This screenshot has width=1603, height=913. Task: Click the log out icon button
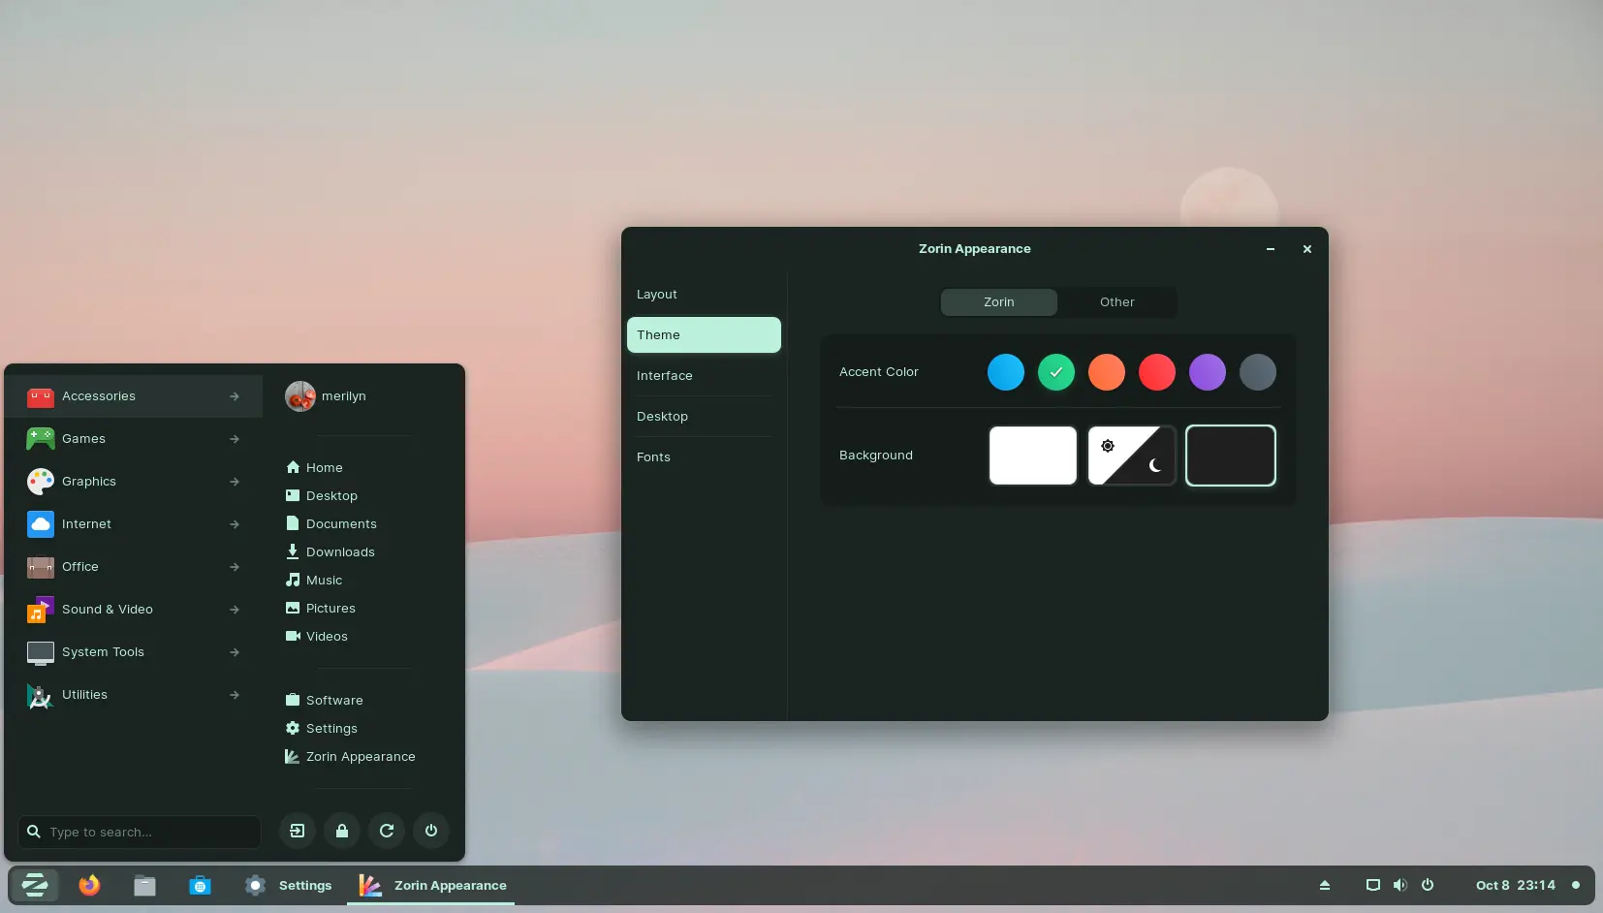click(297, 831)
